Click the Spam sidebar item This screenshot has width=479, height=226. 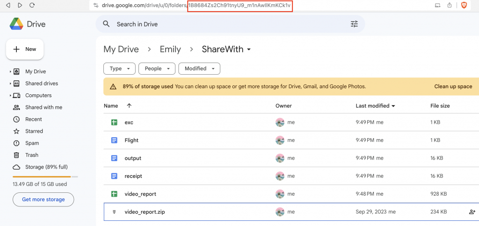click(x=32, y=143)
